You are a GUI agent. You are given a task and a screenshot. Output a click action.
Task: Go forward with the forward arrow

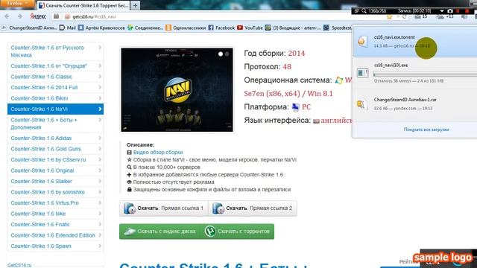coord(20,16)
